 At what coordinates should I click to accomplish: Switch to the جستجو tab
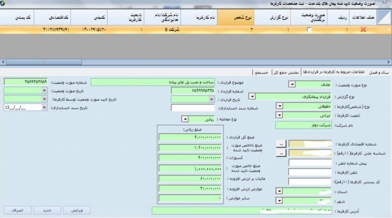tap(262, 72)
